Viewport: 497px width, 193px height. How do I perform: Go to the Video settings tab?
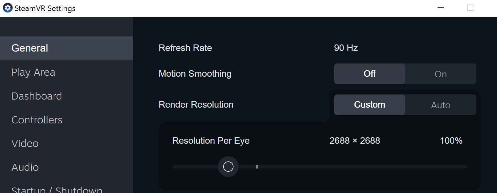[25, 143]
